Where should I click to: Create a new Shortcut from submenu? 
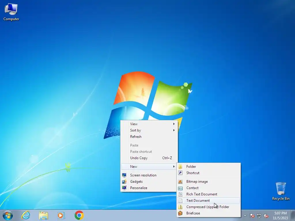coord(209,173)
